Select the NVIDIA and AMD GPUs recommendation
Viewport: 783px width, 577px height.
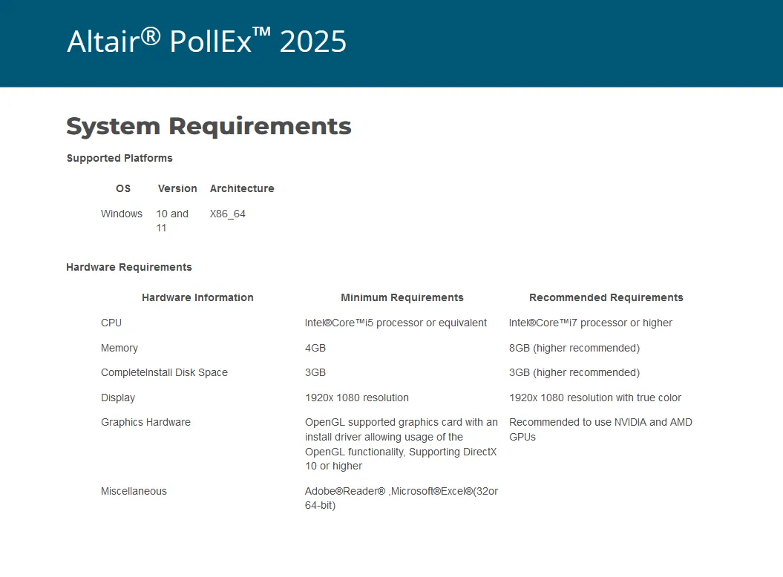coord(600,429)
